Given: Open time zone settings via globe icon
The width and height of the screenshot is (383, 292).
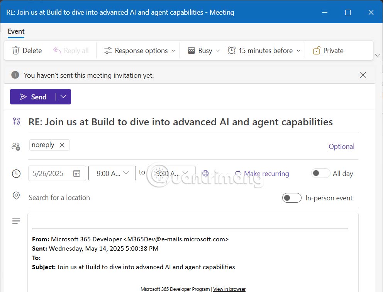Looking at the screenshot, I should 205,173.
